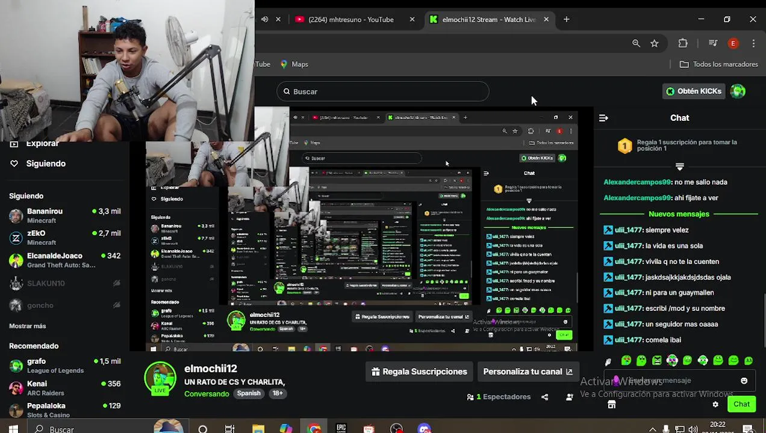The height and width of the screenshot is (433, 766).
Task: Open OBS Studio from the taskbar
Action: pos(396,428)
